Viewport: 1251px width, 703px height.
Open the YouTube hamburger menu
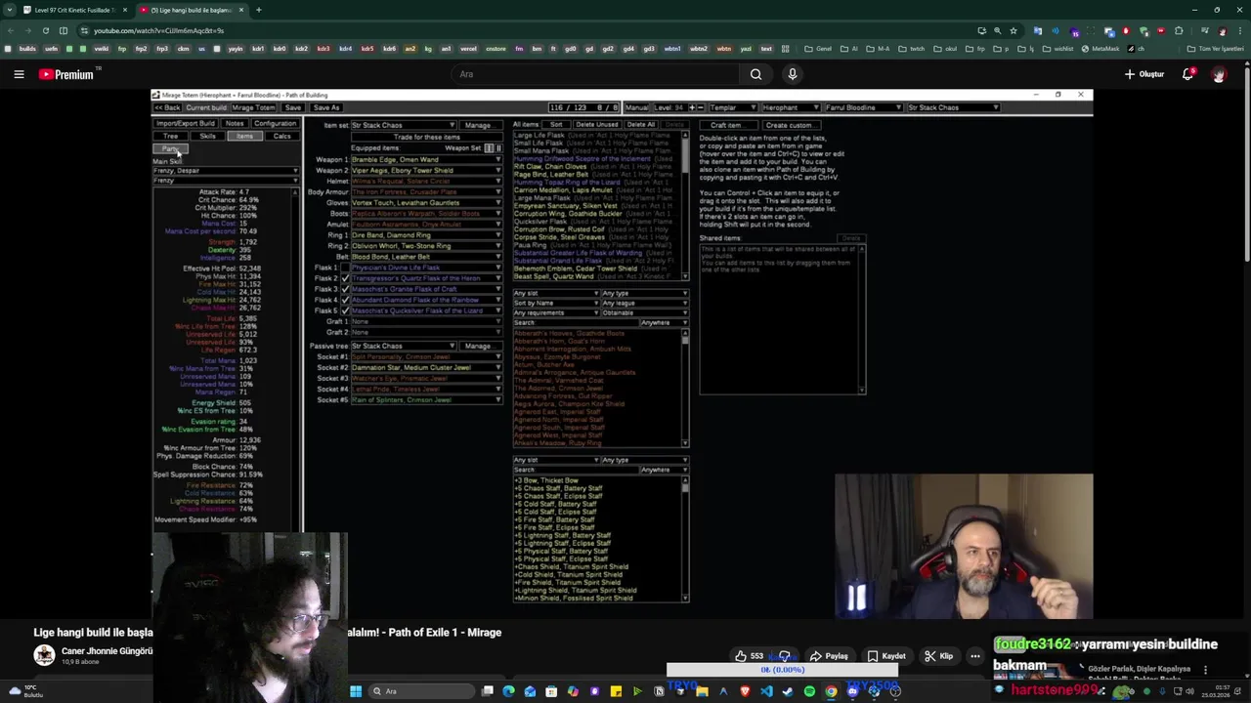pyautogui.click(x=19, y=74)
